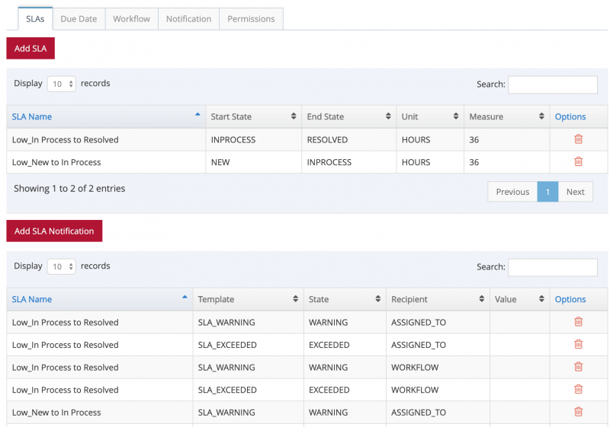Delete SLA_EXCEEDED ASSIGNED_TO notification row
This screenshot has width=610, height=427.
(x=578, y=345)
